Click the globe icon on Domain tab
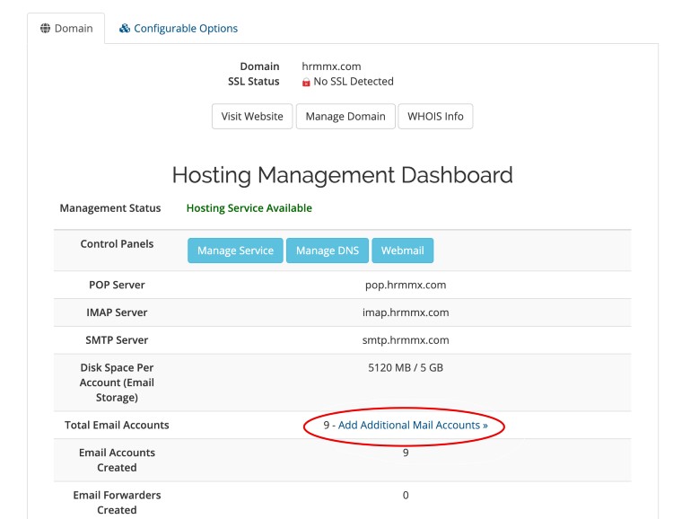The width and height of the screenshot is (673, 519). [x=46, y=29]
